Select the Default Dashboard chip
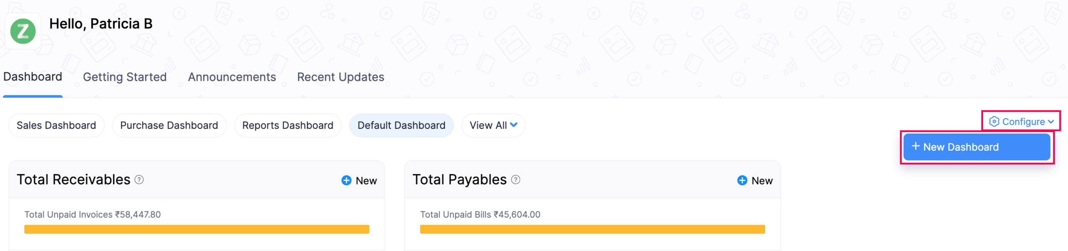Screen dimensions: 1068x251 coord(401,125)
